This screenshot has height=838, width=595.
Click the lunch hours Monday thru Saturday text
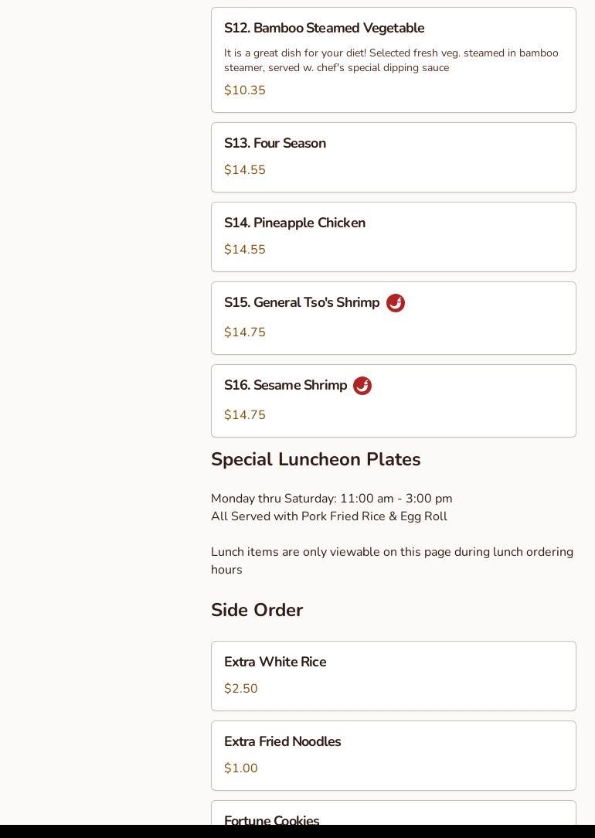[331, 499]
